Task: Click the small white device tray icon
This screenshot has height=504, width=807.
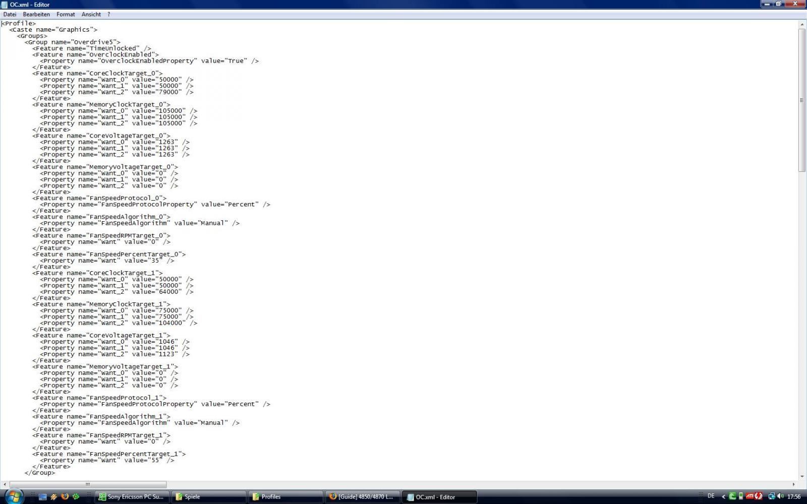Action: tap(740, 496)
